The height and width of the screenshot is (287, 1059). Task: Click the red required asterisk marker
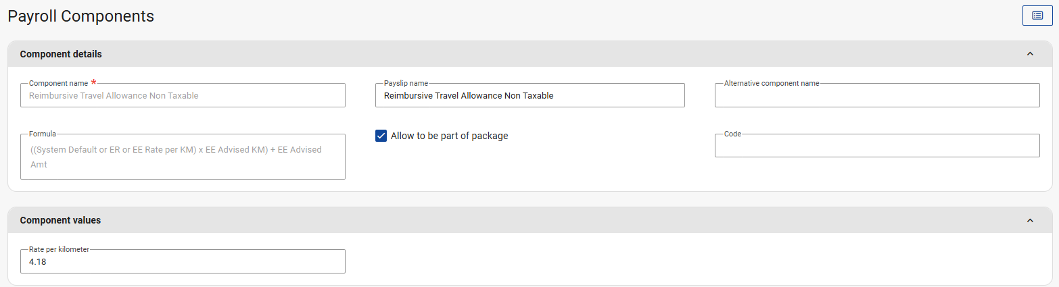[x=93, y=82]
